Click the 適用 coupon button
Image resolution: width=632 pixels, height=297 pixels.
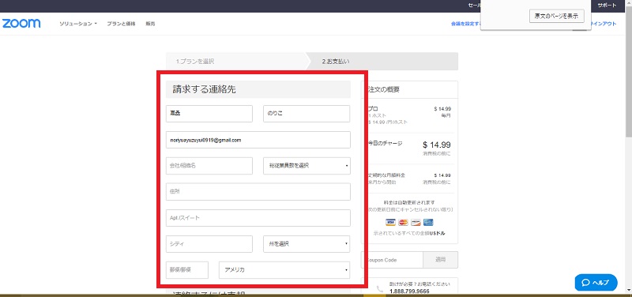(441, 260)
